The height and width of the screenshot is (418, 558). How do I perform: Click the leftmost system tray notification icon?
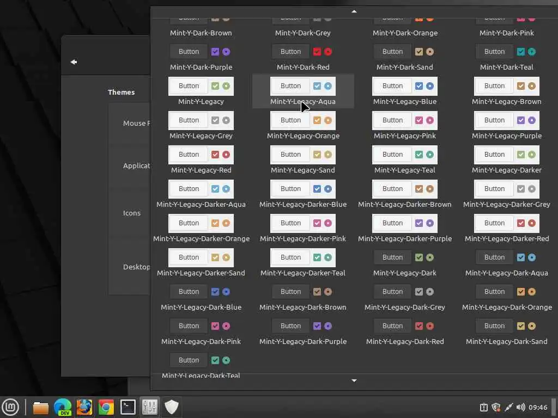(x=484, y=407)
